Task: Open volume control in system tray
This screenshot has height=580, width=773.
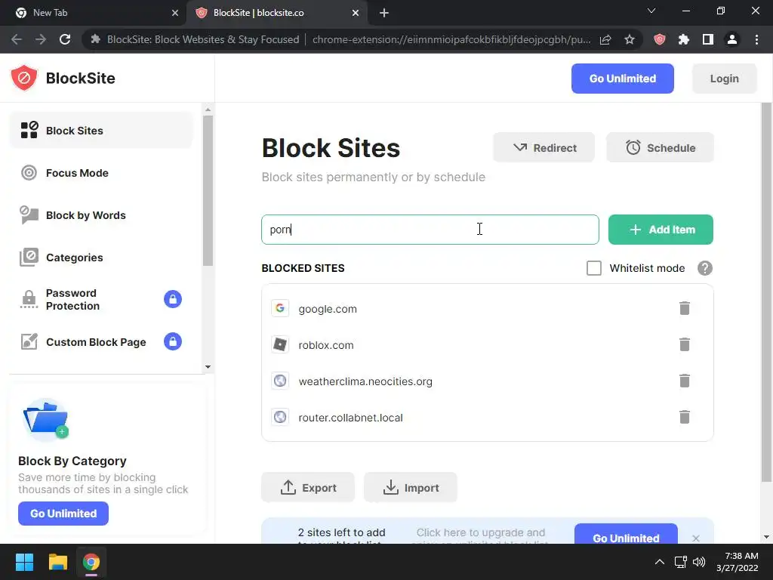Action: (699, 562)
